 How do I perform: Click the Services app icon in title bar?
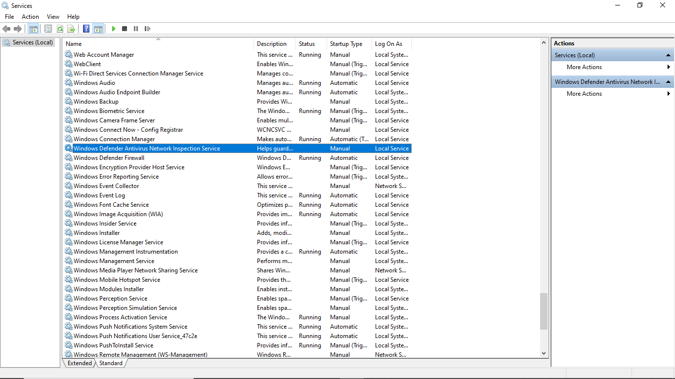(x=5, y=5)
